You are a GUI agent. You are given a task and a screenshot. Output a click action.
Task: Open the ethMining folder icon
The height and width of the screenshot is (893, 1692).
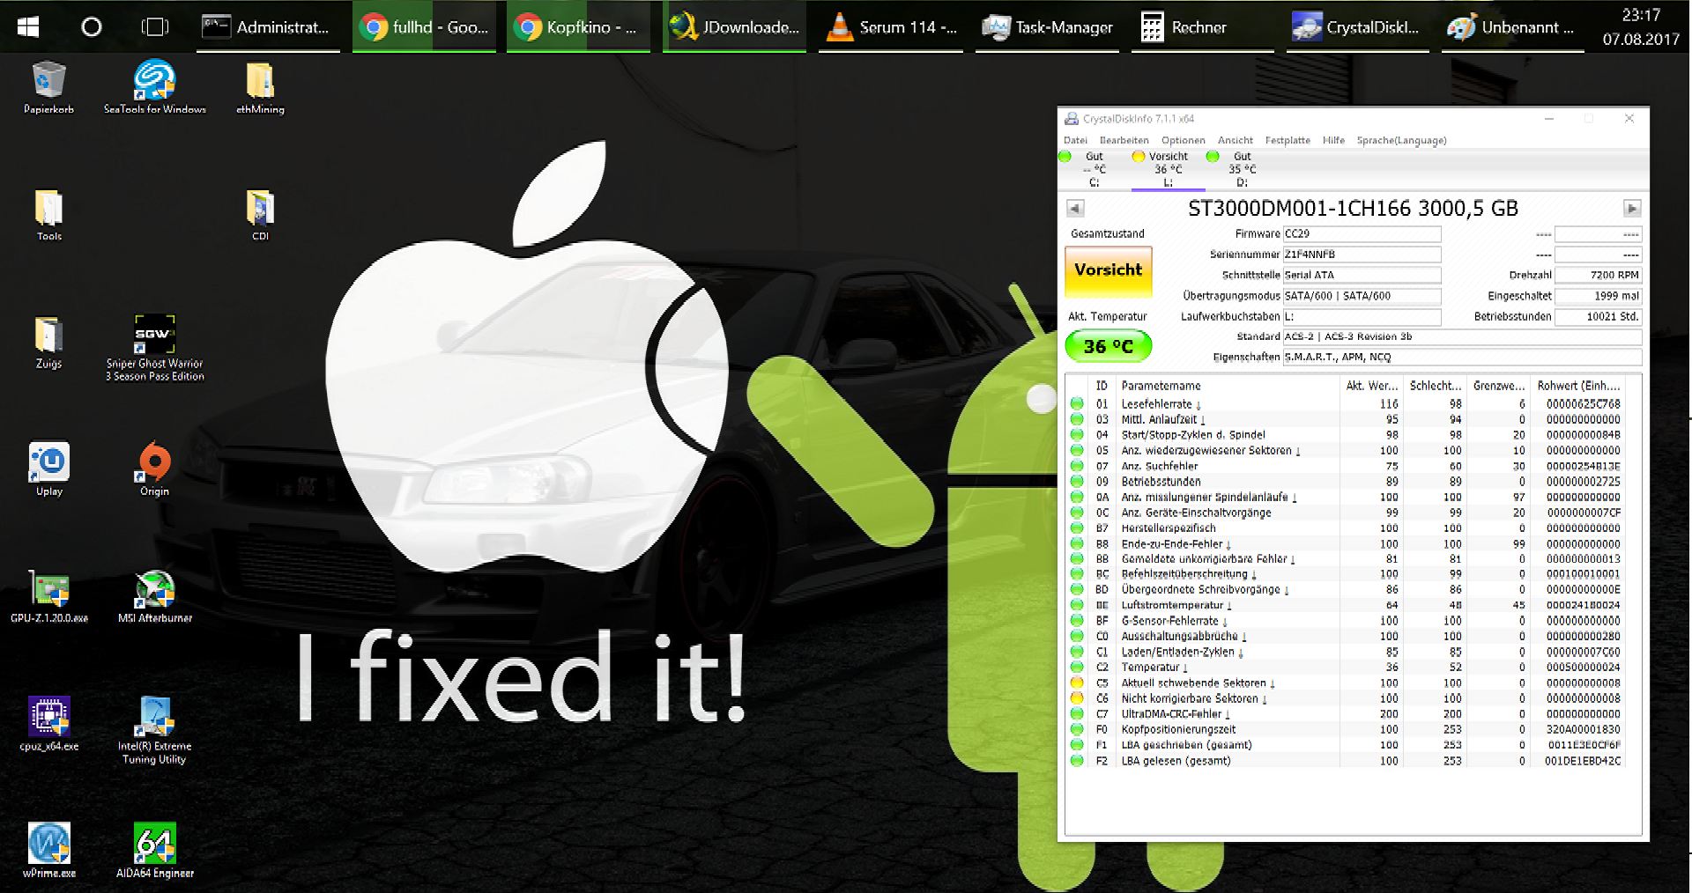click(260, 87)
